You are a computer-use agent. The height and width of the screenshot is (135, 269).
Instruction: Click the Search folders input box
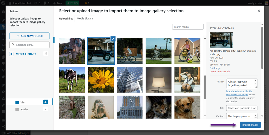[x=29, y=45]
